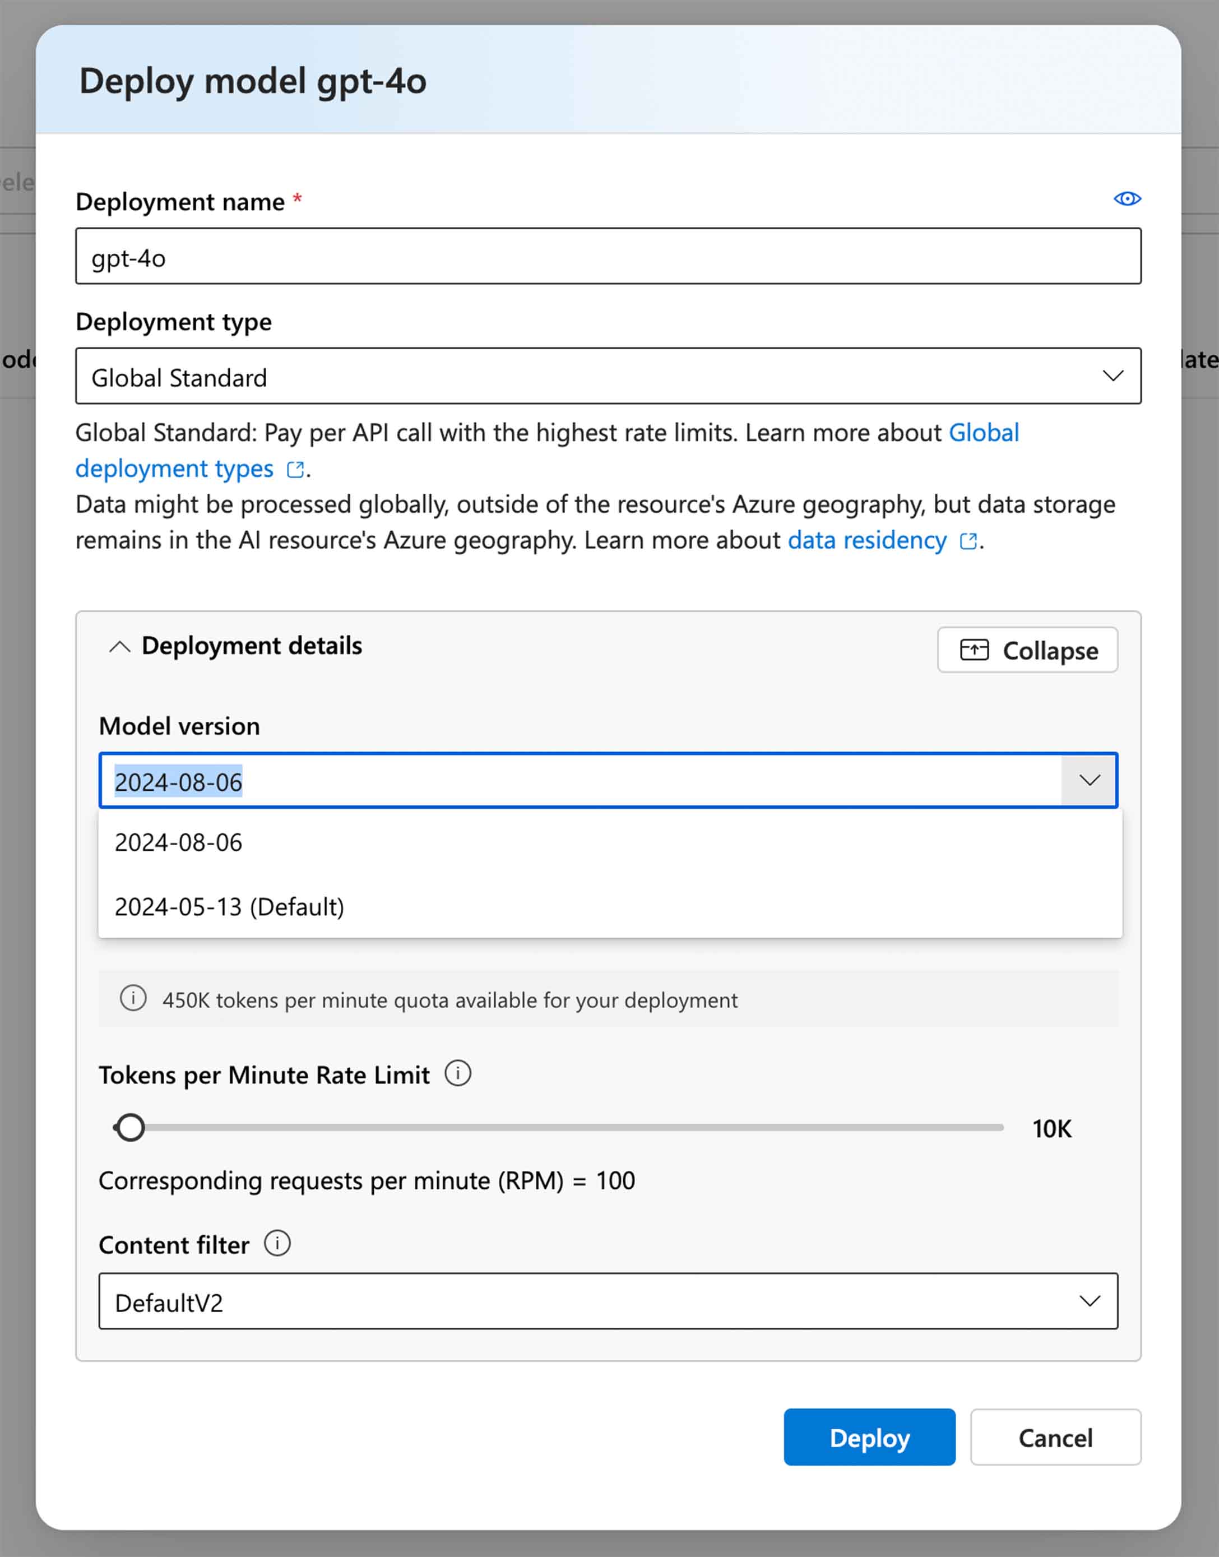Click the Corresponding requests per minute text
The height and width of the screenshot is (1557, 1219).
click(367, 1180)
